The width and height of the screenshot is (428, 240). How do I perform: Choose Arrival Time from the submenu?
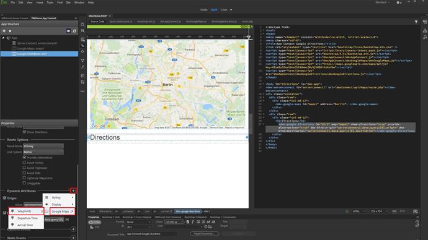click(26, 225)
